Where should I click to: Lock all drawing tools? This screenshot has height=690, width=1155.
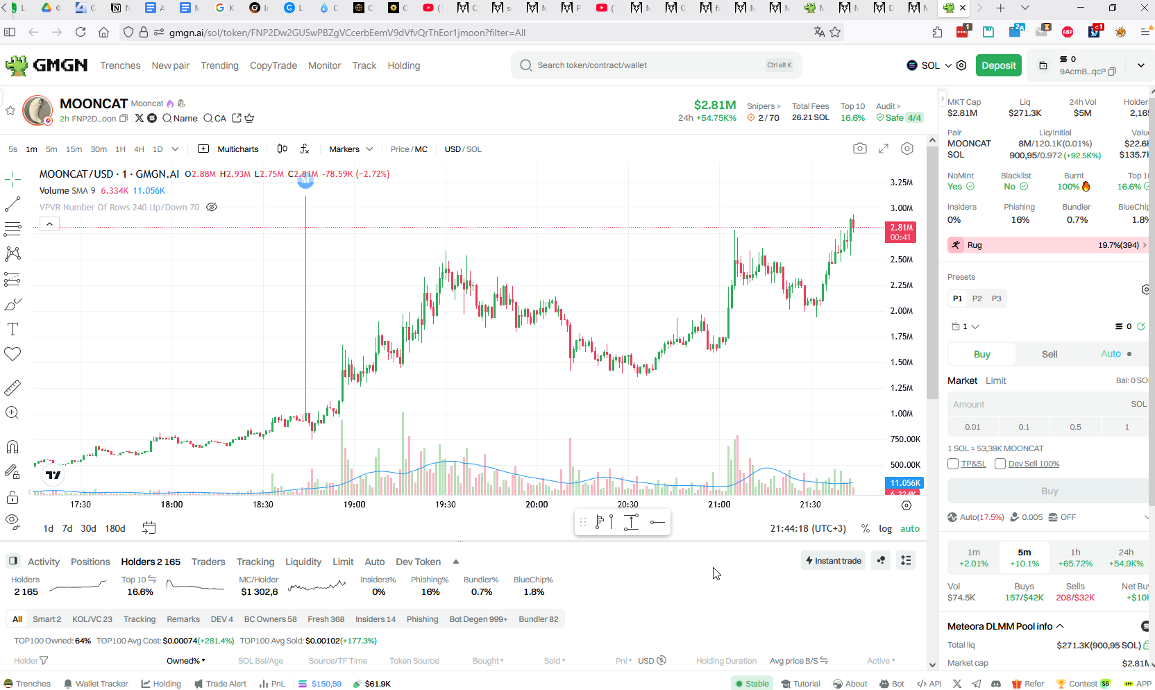tap(12, 497)
